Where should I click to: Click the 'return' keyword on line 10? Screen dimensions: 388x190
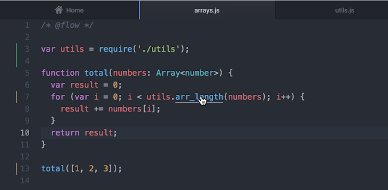point(65,133)
